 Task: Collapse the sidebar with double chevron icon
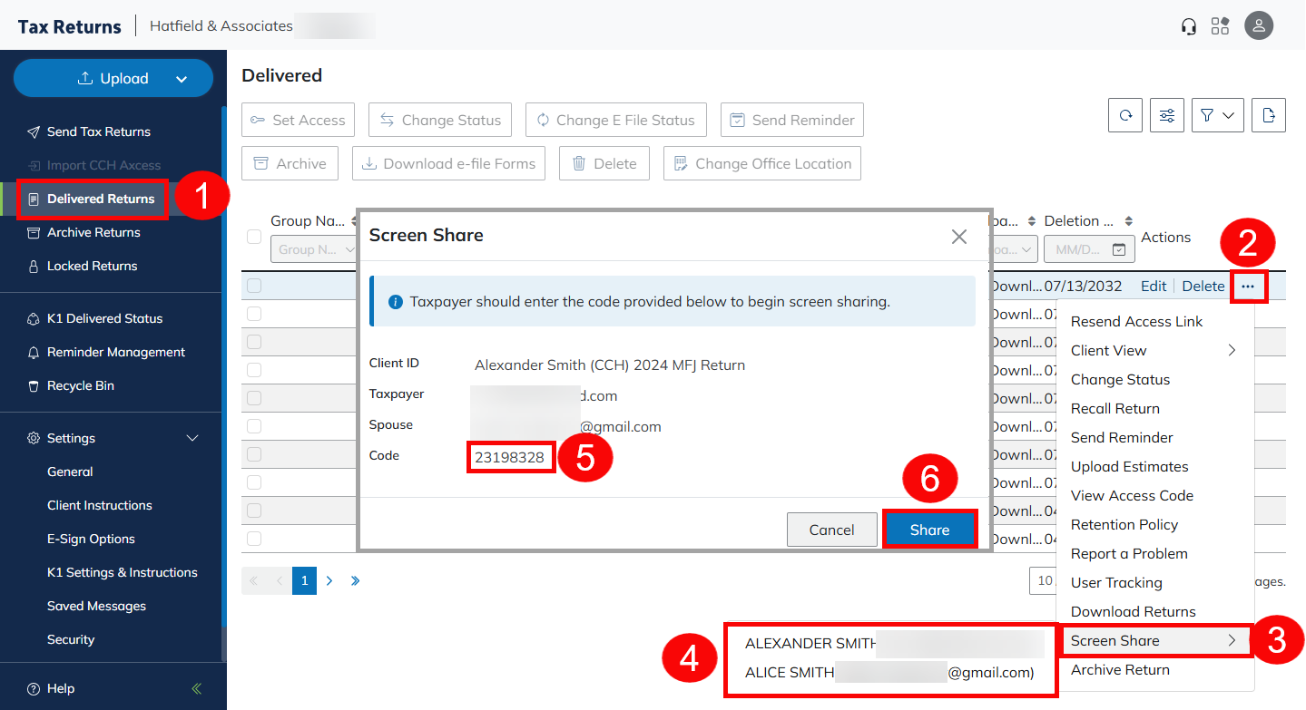click(197, 688)
